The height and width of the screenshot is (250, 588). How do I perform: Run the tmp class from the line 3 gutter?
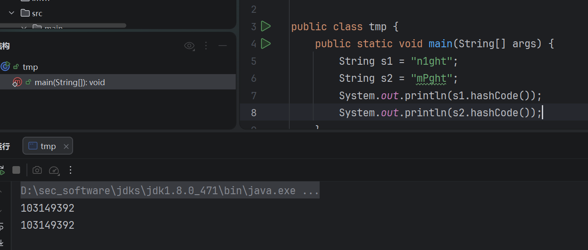(x=266, y=26)
